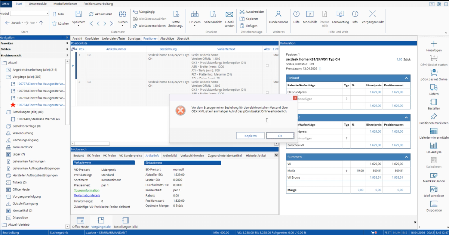Select Bestellvorschläge (0) in the navigation tree
The height and width of the screenshot is (235, 449).
27,126
